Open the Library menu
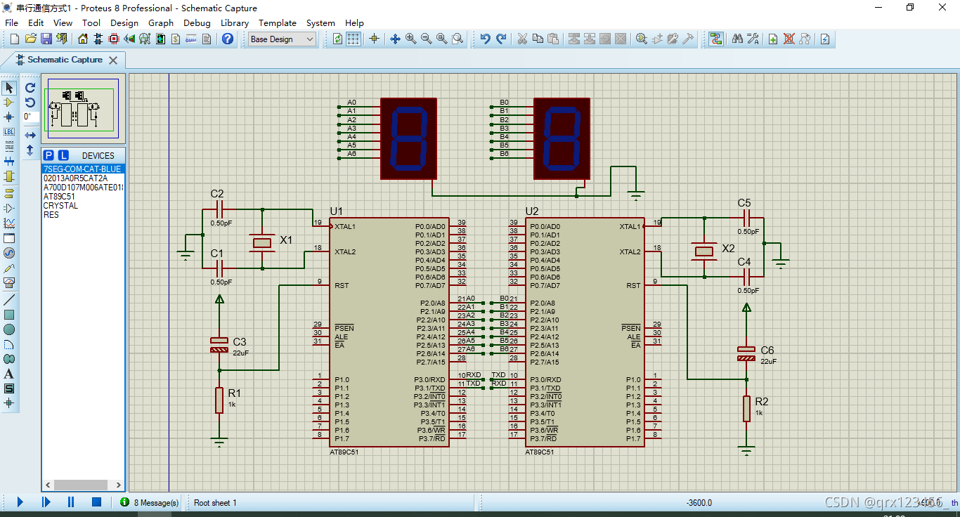The image size is (960, 517). click(234, 22)
